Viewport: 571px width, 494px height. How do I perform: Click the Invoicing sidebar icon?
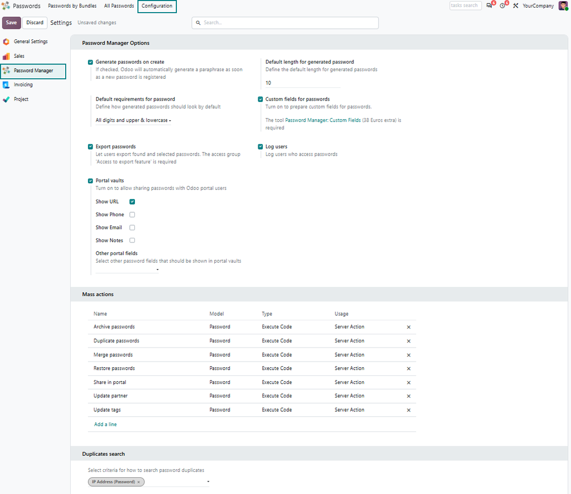tap(6, 85)
